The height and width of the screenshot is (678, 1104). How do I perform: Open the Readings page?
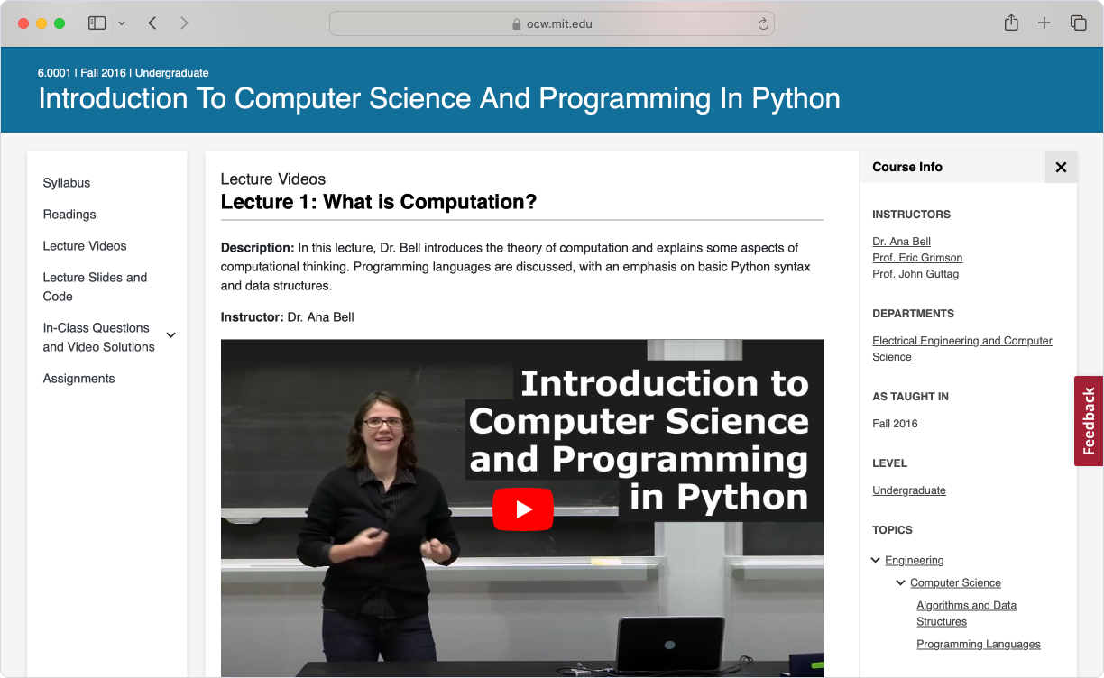(69, 215)
